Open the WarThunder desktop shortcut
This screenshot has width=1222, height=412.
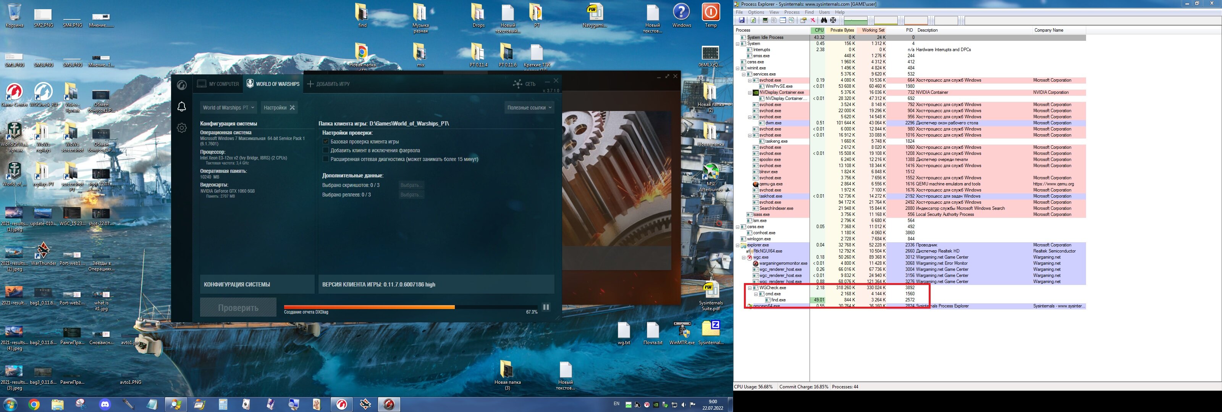(43, 254)
